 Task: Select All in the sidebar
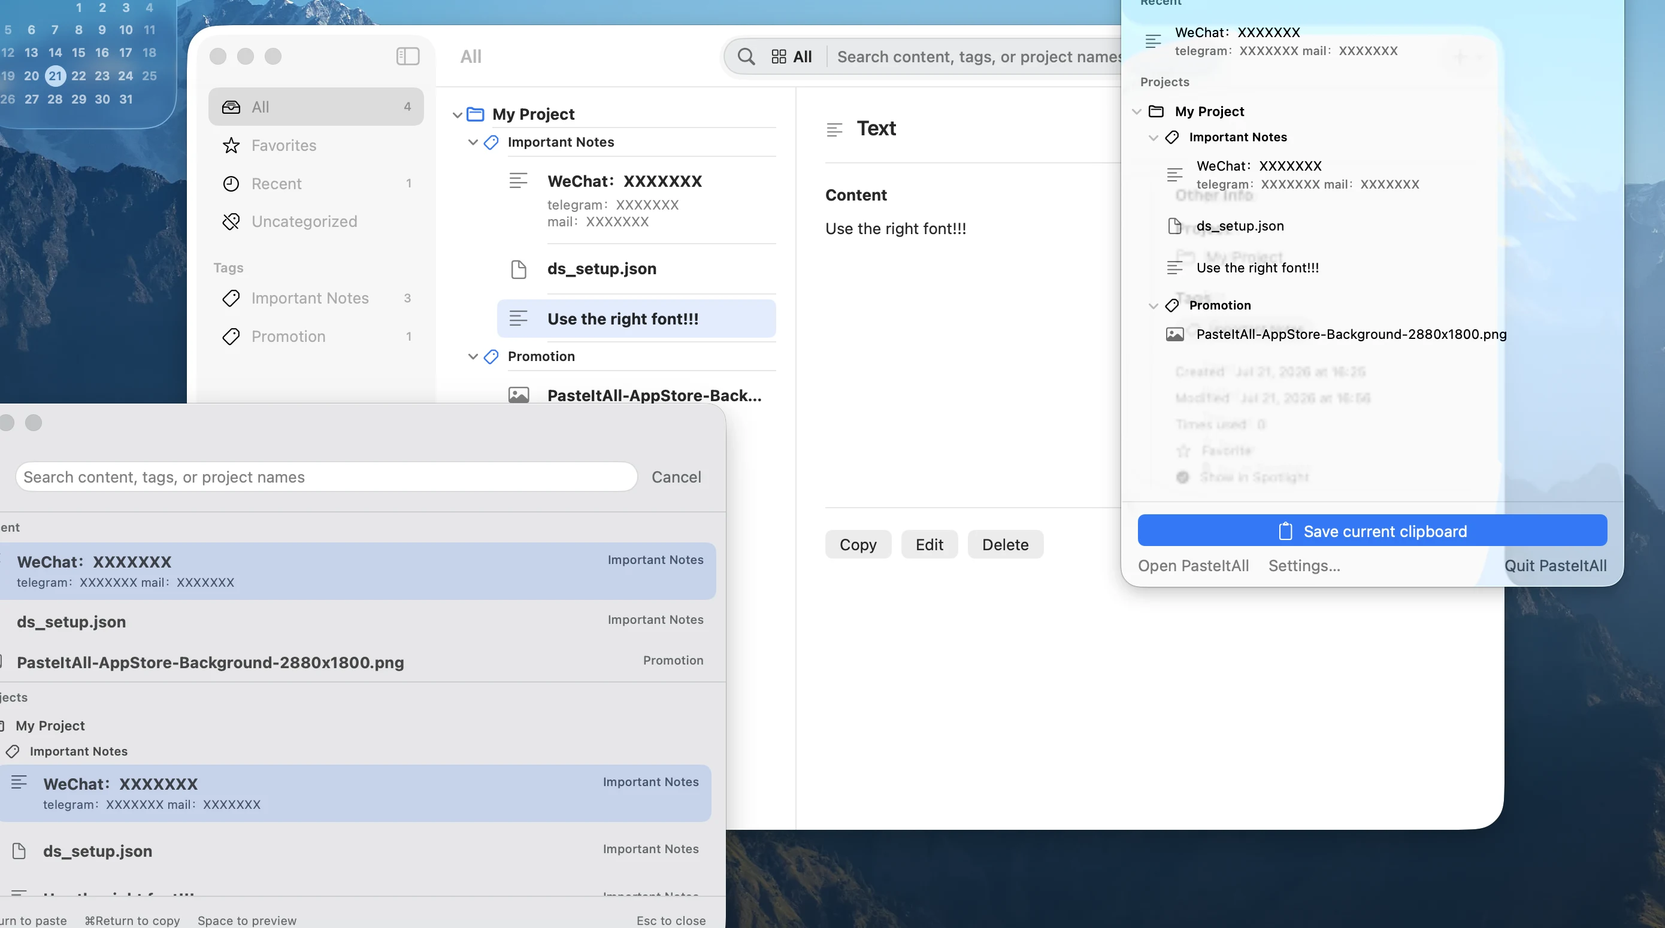(316, 107)
